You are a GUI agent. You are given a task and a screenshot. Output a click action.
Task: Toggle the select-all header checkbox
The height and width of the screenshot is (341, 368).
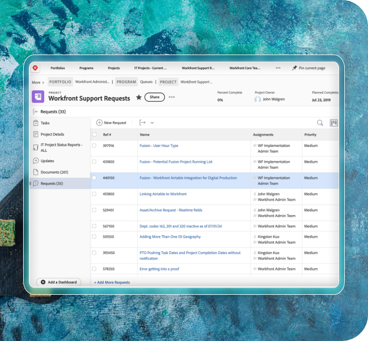[x=94, y=135]
